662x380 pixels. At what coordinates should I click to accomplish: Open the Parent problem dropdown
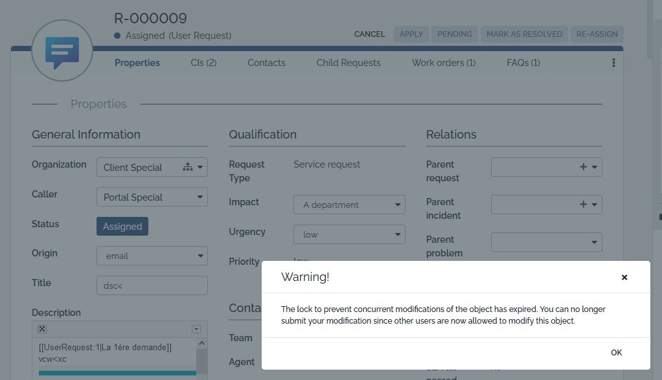pos(595,242)
